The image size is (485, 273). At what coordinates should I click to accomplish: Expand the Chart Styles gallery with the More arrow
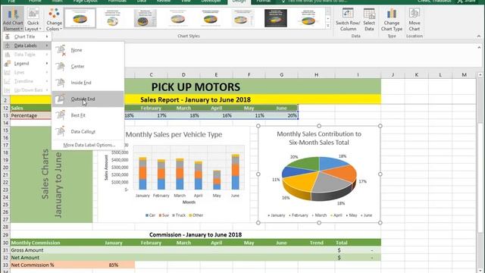328,26
